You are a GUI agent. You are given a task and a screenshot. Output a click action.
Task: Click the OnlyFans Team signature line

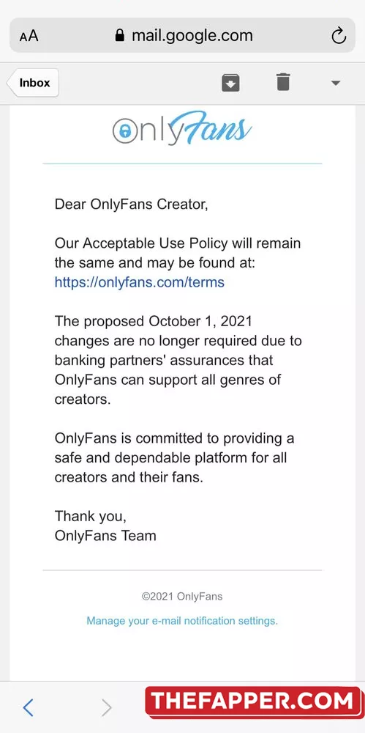pyautogui.click(x=105, y=535)
